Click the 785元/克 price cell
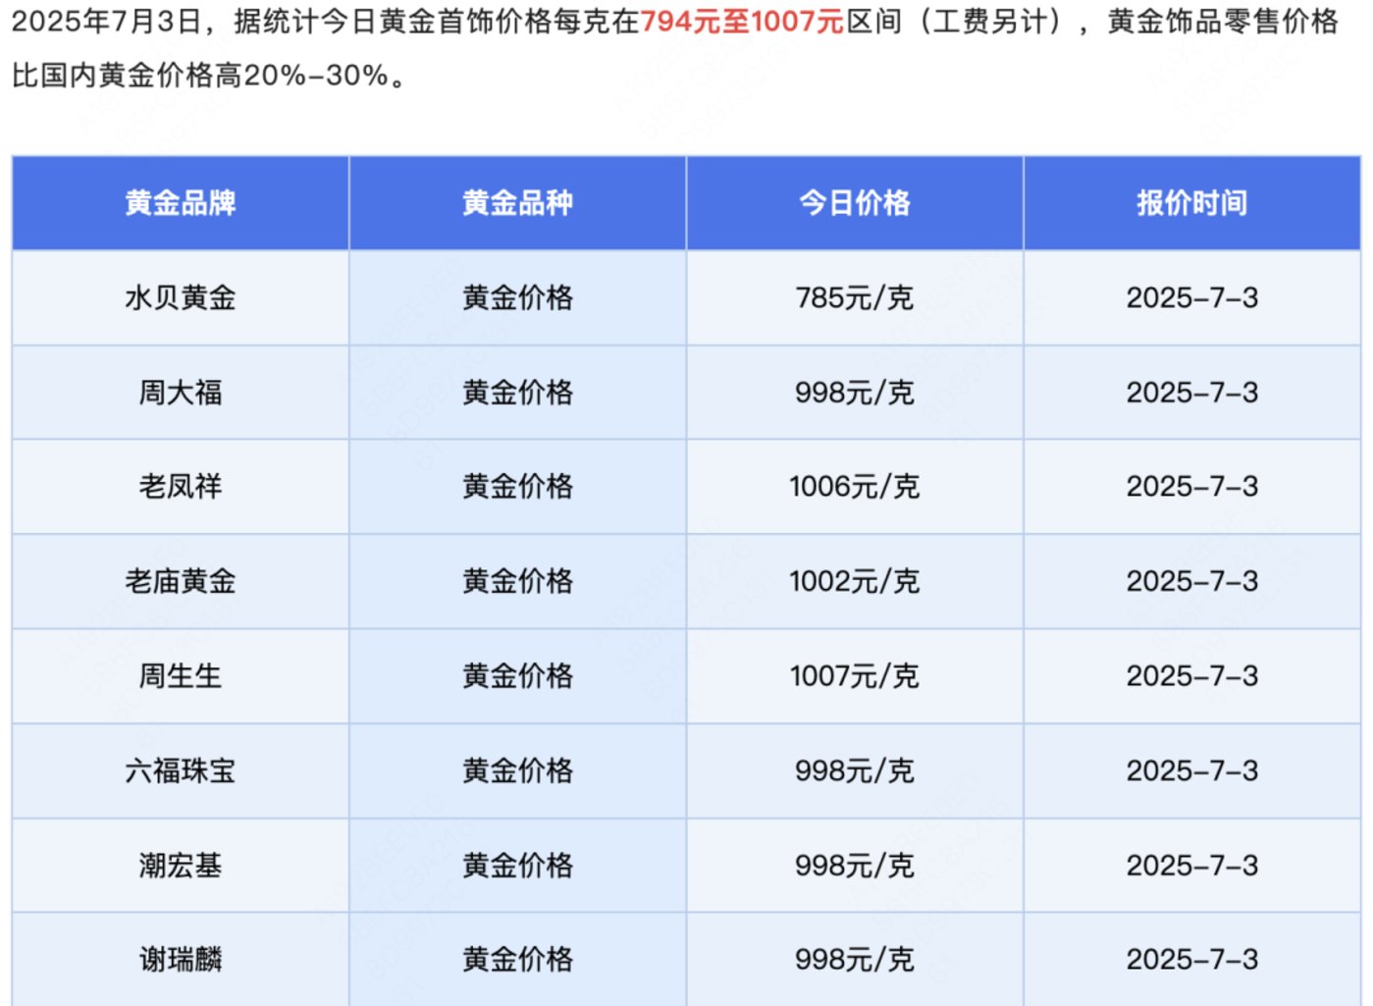 pos(854,297)
